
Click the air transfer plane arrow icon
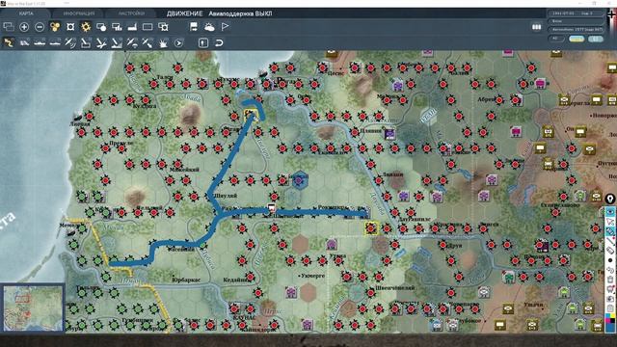(148, 42)
